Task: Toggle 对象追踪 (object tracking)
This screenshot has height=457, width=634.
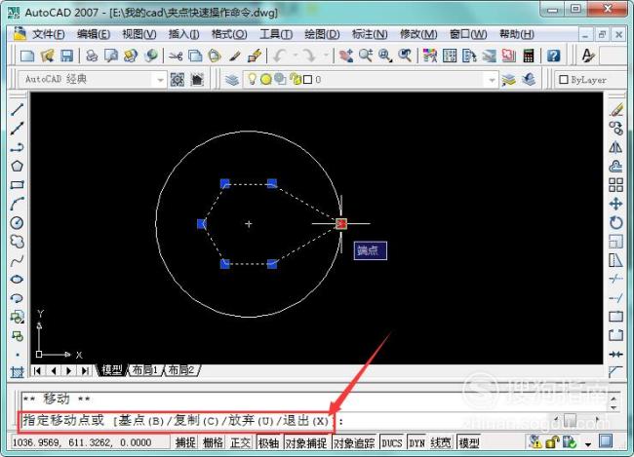Action: pos(354,442)
